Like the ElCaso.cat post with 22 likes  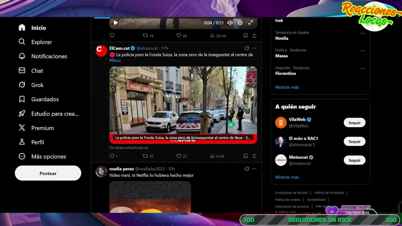pyautogui.click(x=182, y=156)
